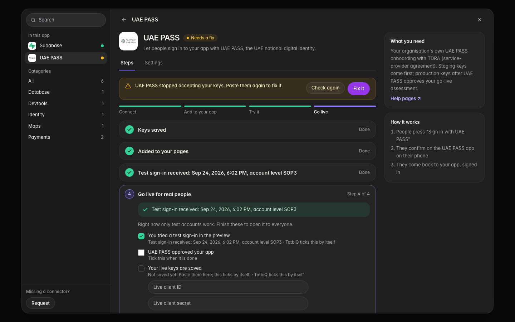Screen dimensions: 515x322
Task: Click the Live client ID field
Action: pyautogui.click(x=228, y=287)
